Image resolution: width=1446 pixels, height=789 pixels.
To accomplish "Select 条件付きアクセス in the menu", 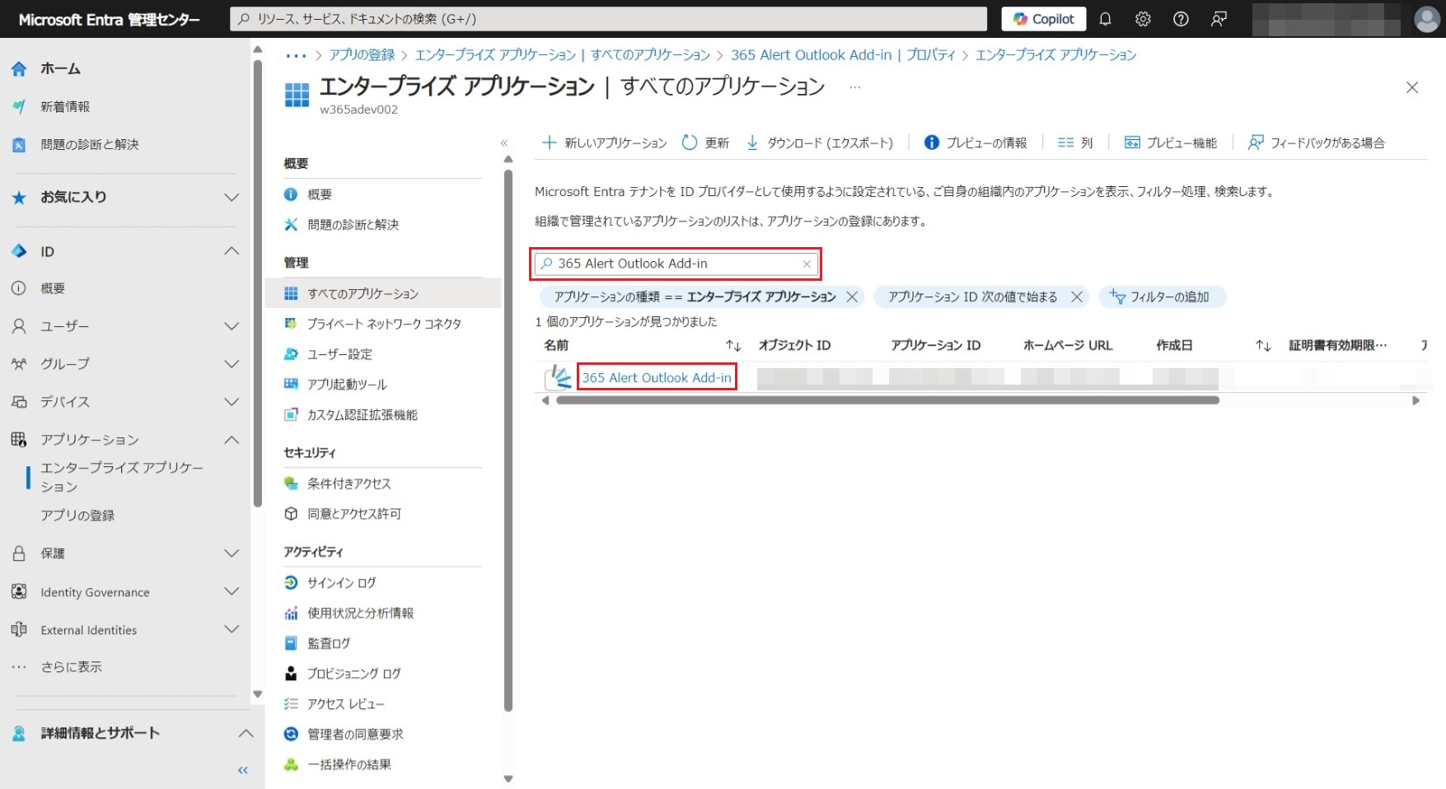I will click(349, 483).
